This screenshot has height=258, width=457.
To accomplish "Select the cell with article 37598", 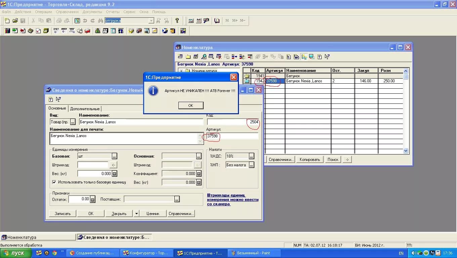I will [275, 81].
